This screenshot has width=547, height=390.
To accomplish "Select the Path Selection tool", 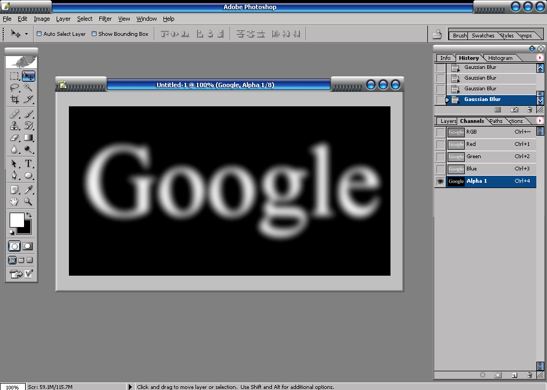I will 14,163.
